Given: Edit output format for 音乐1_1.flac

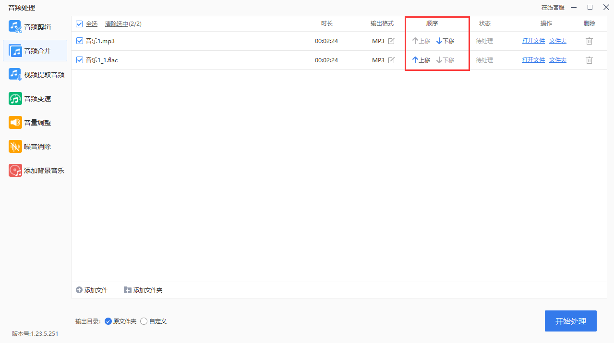Looking at the screenshot, I should click(x=391, y=60).
